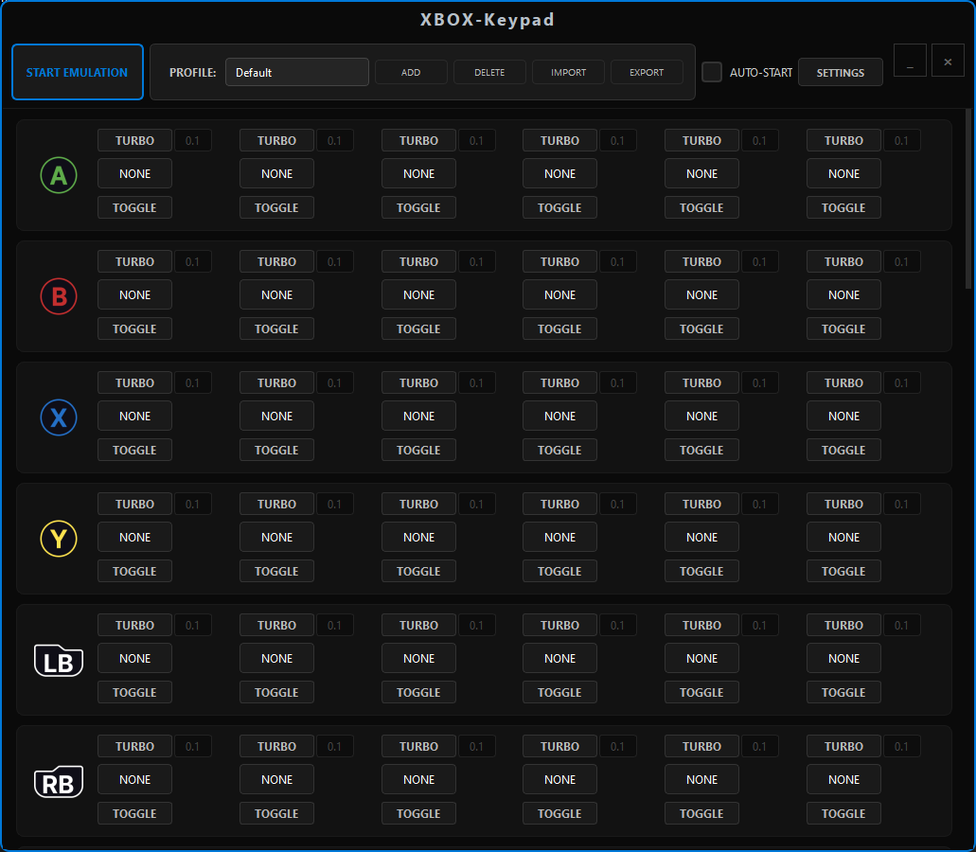Assign key to B button's third NONE slot

[418, 295]
